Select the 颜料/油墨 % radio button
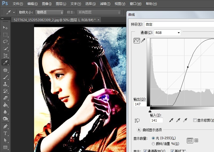 (153, 144)
